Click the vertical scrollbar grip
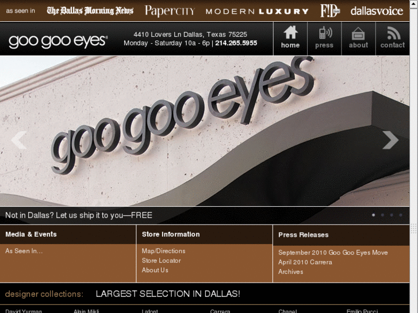 (414, 229)
